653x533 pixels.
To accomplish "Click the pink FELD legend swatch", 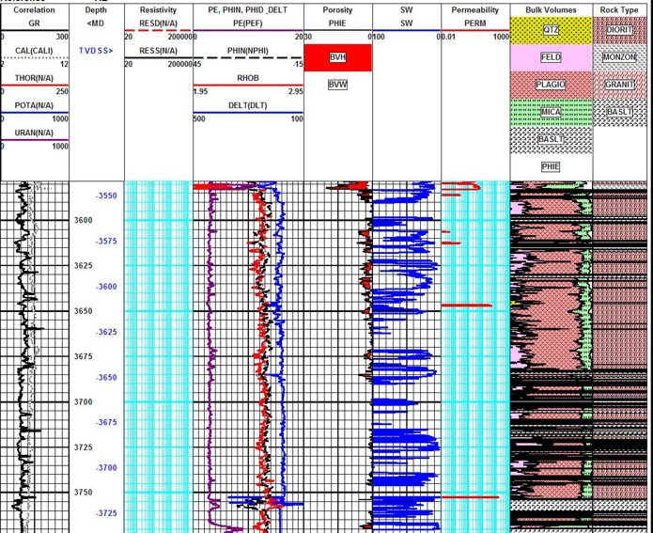I will point(551,57).
